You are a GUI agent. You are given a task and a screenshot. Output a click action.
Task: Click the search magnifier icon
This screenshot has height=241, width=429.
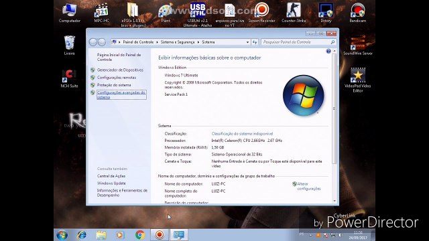tap(332, 42)
